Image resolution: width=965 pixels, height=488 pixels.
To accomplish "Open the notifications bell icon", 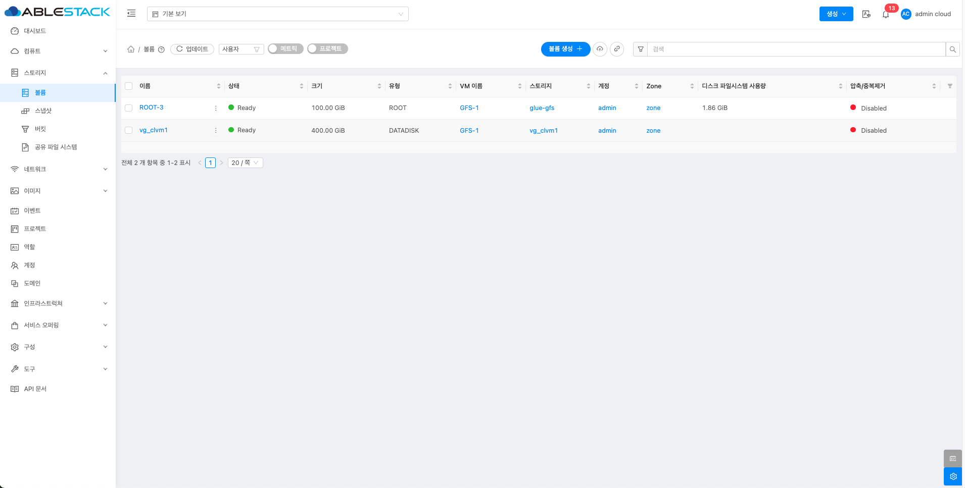I will [x=885, y=14].
